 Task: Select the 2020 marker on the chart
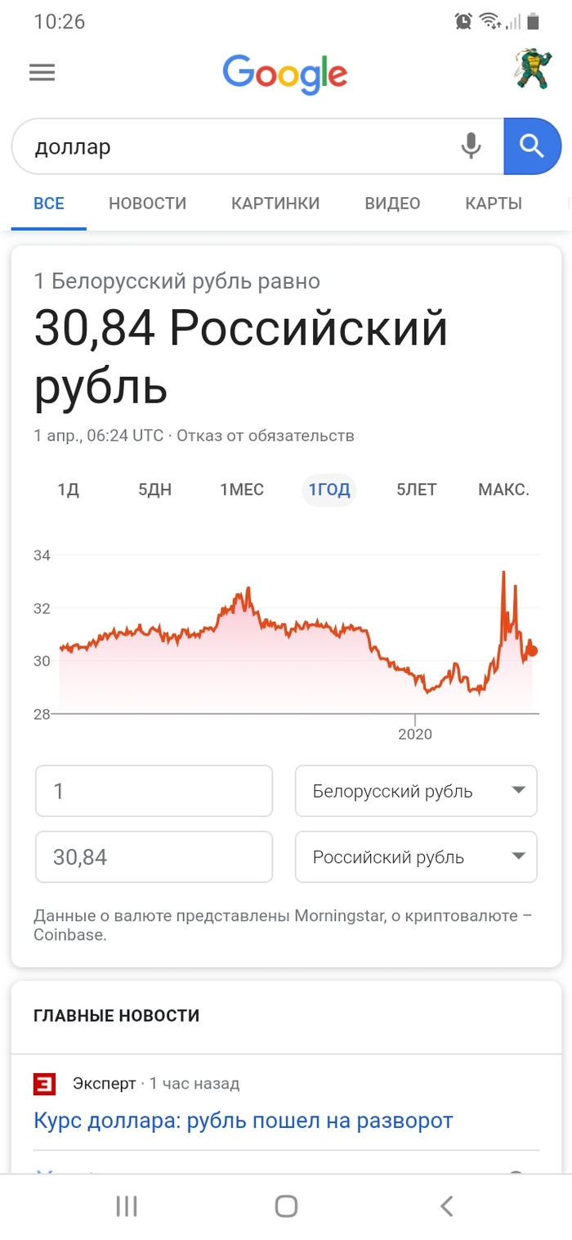click(x=415, y=734)
